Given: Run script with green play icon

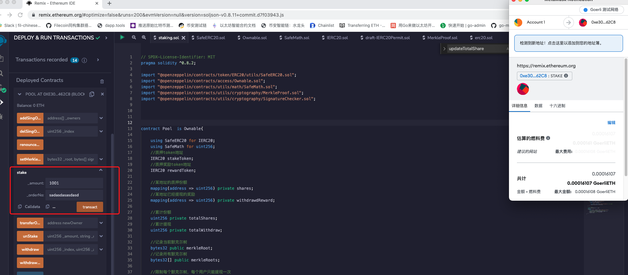Looking at the screenshot, I should point(122,37).
